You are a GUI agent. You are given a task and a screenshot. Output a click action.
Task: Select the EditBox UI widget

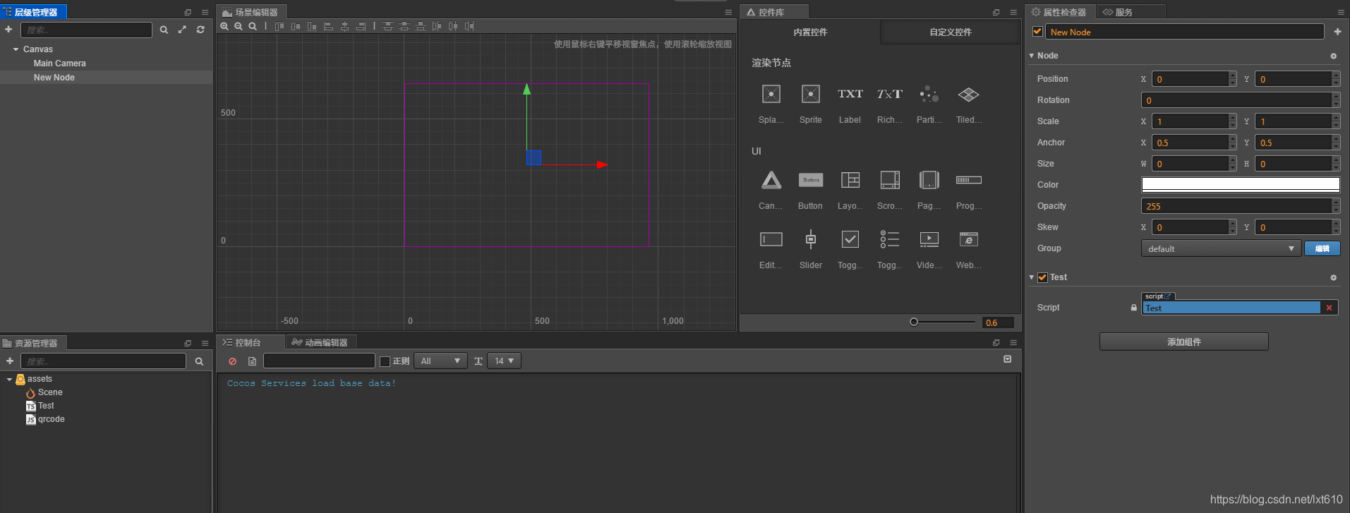point(771,239)
